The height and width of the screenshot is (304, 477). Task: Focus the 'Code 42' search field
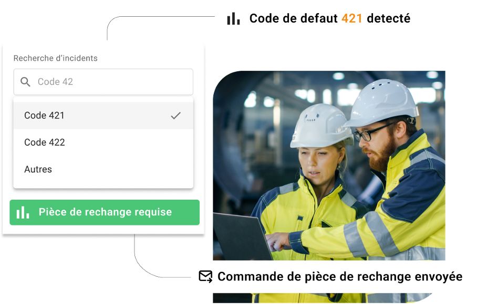point(103,82)
